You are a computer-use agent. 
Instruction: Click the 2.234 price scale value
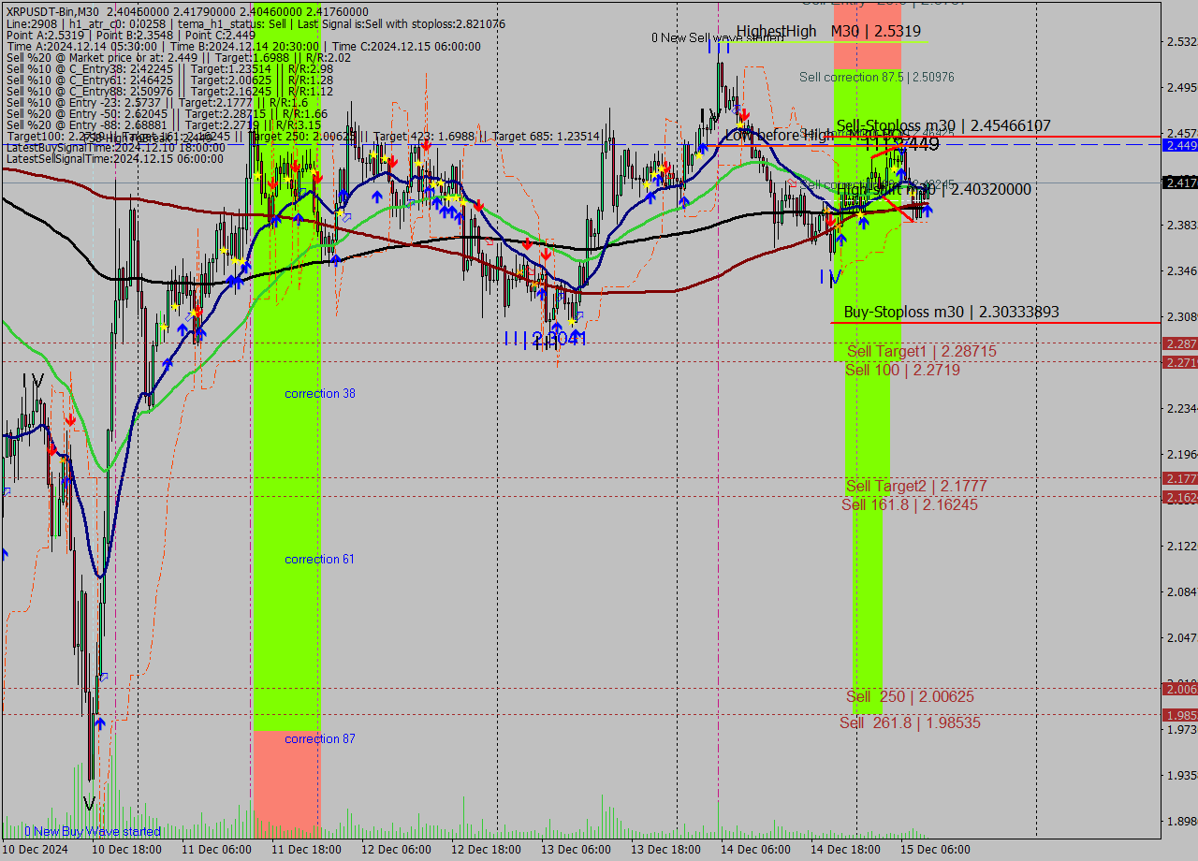[1182, 409]
